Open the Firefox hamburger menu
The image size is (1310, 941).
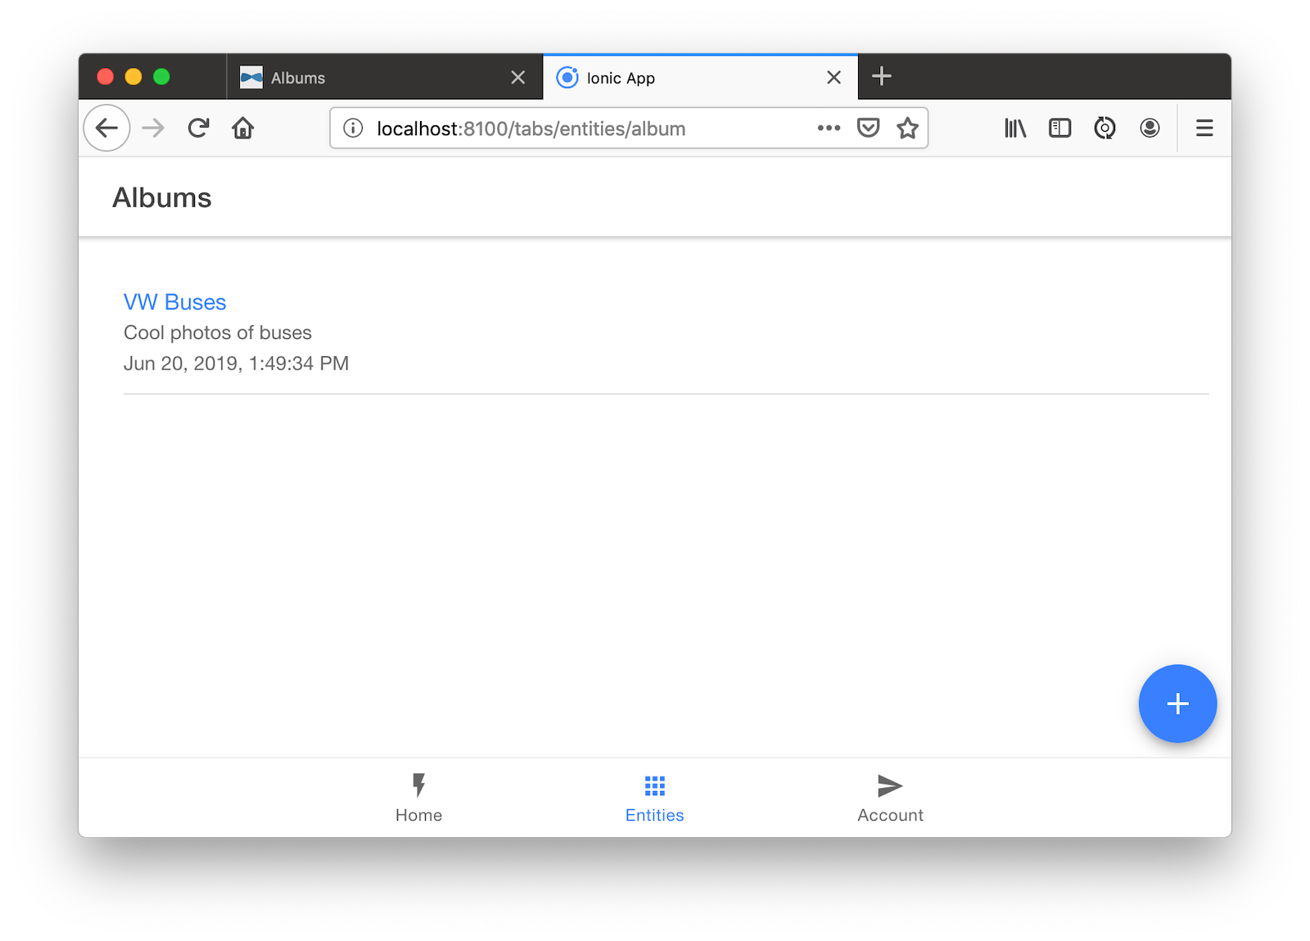[1204, 129]
